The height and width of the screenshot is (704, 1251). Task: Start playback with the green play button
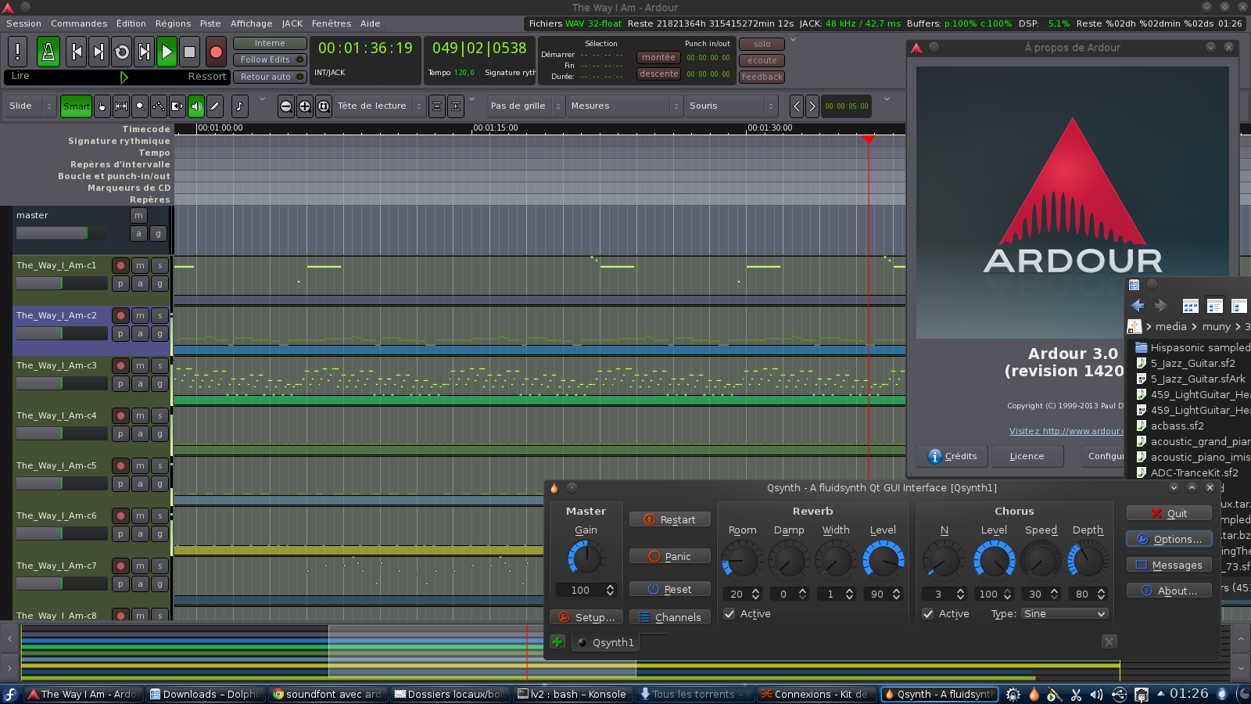[167, 52]
